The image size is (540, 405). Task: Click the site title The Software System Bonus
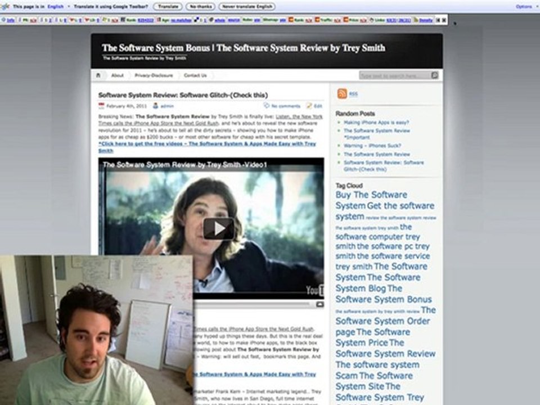click(x=243, y=48)
